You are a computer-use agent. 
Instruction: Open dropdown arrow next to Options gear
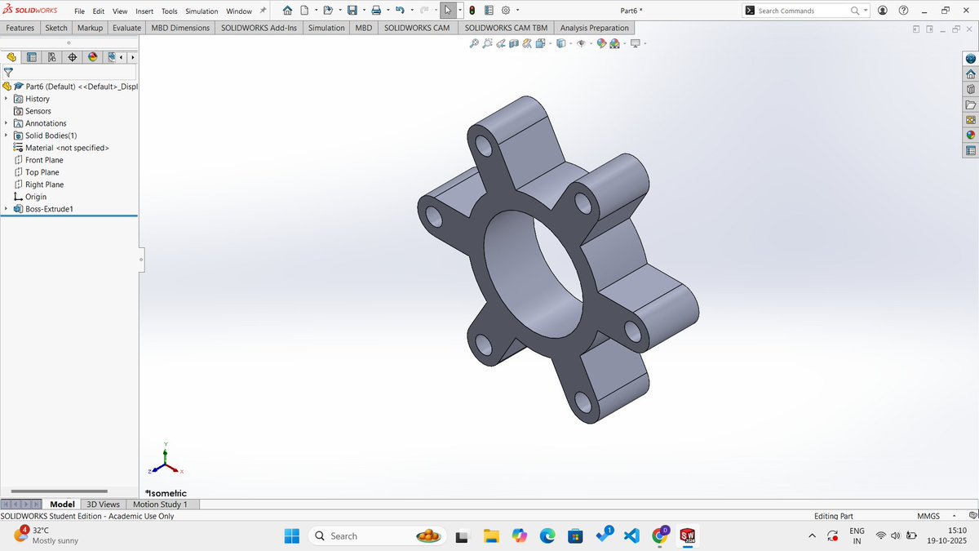coord(517,11)
